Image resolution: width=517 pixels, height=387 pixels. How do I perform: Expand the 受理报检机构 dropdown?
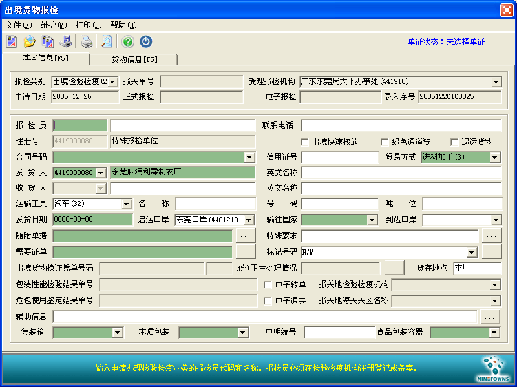point(496,82)
